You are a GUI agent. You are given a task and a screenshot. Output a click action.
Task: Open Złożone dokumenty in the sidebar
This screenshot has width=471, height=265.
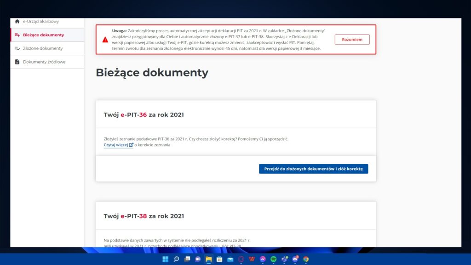coord(47,48)
